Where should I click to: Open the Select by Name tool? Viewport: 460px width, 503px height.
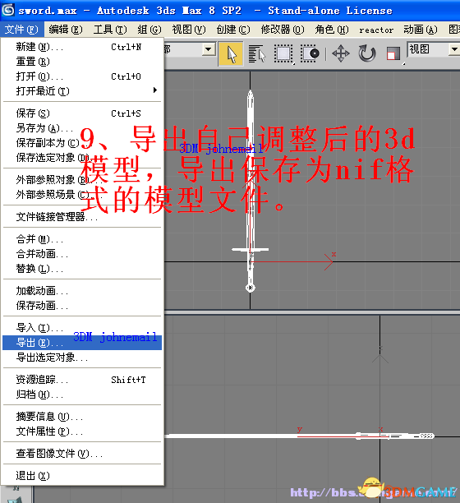coord(257,54)
